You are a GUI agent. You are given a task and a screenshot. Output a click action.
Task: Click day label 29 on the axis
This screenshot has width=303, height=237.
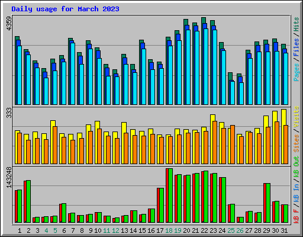(x=266, y=230)
